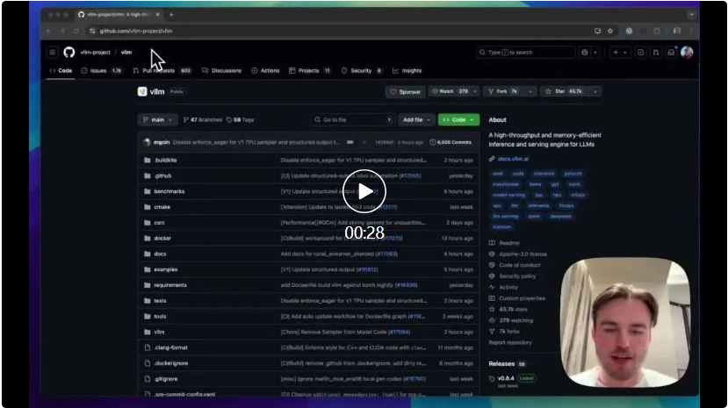Open the Add file dropdown
The height and width of the screenshot is (408, 728).
coord(416,119)
